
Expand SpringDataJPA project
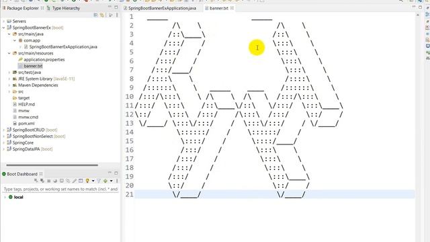click(3, 149)
